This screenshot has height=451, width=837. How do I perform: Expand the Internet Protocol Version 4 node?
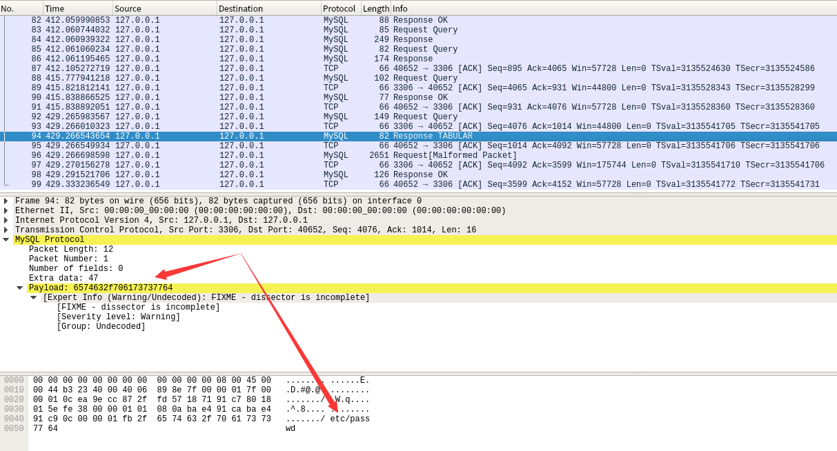(x=6, y=221)
